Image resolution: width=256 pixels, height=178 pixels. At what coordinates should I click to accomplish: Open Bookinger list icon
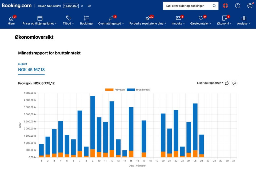[87, 18]
